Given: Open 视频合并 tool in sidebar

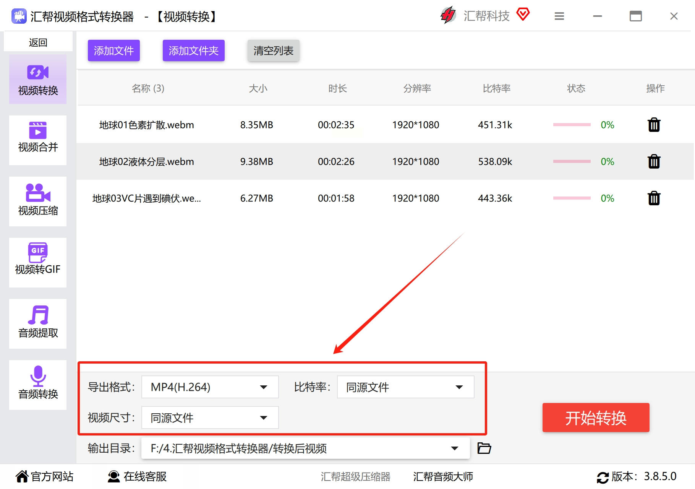Looking at the screenshot, I should coord(38,140).
